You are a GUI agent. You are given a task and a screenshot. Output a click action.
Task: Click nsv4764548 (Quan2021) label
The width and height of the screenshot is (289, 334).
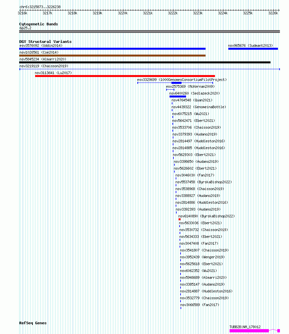point(192,100)
